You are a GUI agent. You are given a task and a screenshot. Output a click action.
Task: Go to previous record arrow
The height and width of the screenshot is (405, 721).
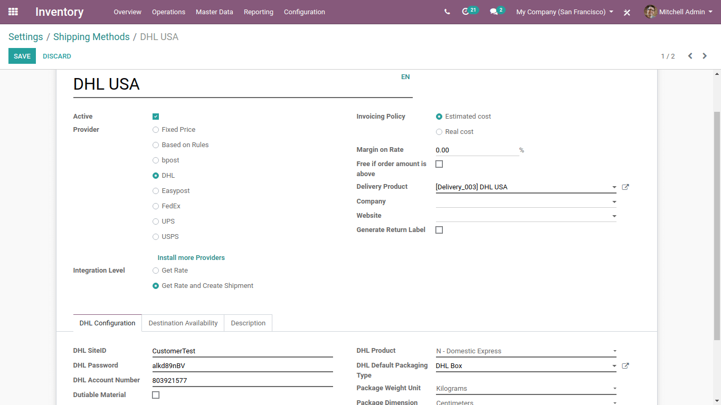(690, 56)
